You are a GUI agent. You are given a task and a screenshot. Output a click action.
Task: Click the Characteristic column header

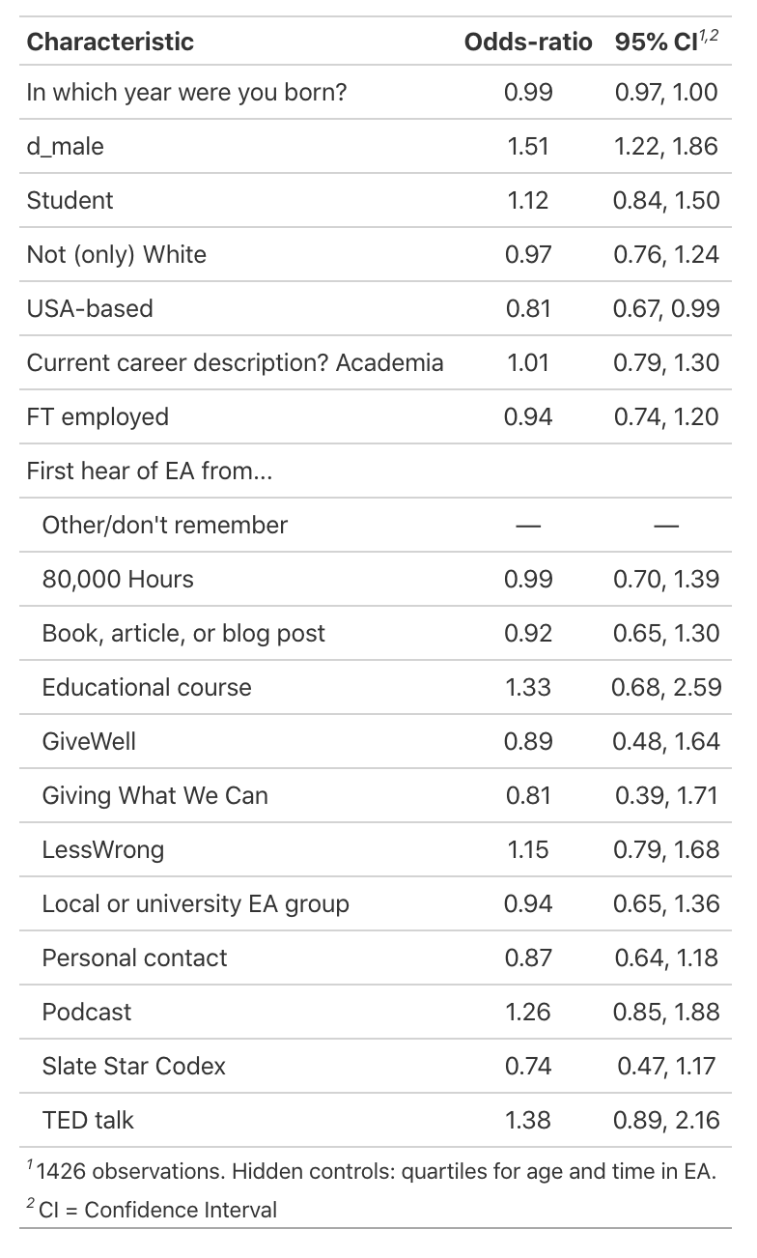tap(110, 42)
